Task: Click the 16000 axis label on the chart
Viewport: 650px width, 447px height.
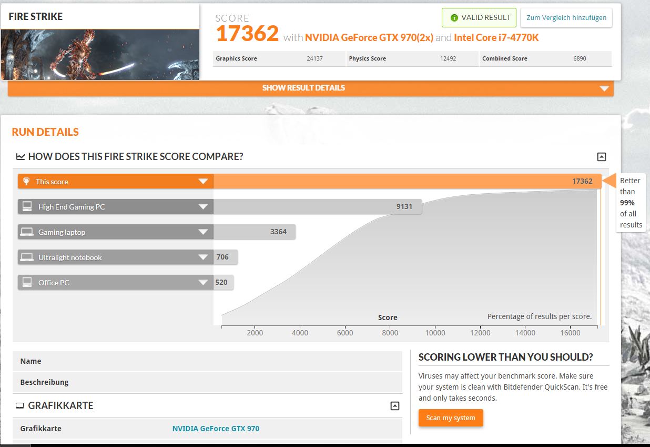Action: coord(570,333)
